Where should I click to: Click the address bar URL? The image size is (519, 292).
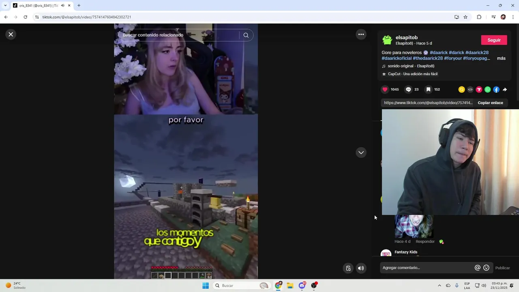86,17
